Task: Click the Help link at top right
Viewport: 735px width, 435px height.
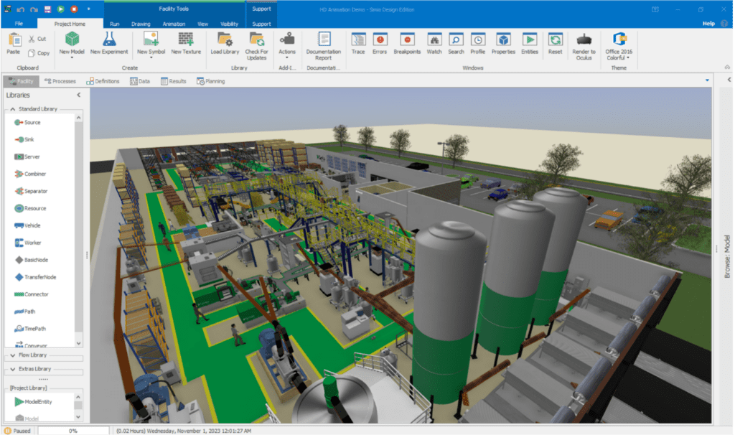Action: (x=708, y=24)
